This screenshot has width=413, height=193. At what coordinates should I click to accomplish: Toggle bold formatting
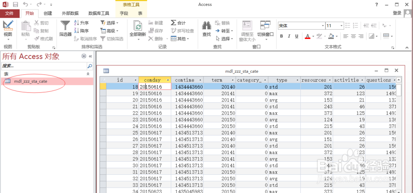coord(282,36)
